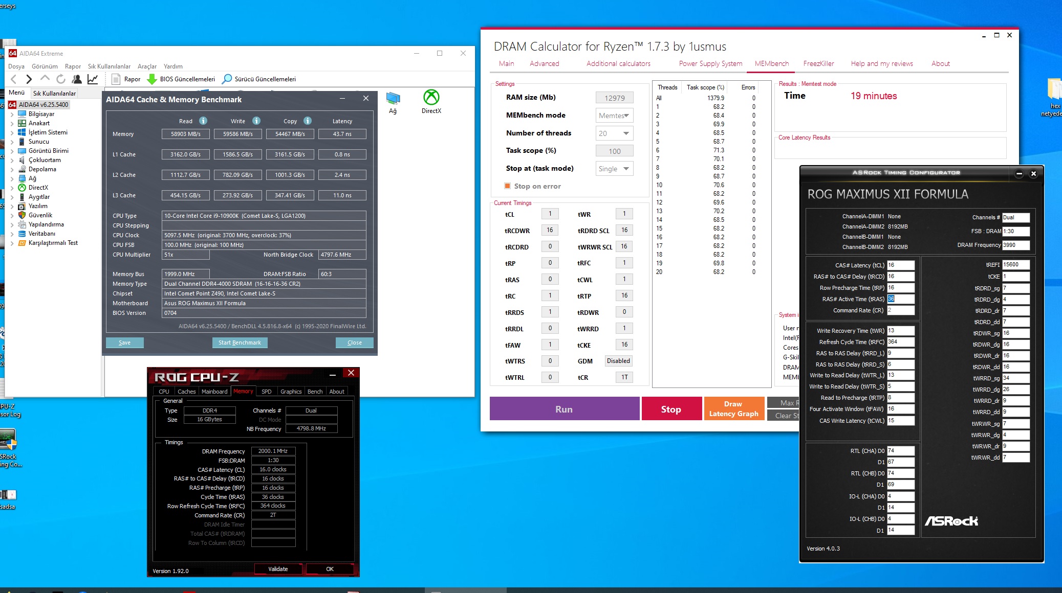The height and width of the screenshot is (593, 1062).
Task: Expand Yazılım tree node
Action: tap(12, 206)
